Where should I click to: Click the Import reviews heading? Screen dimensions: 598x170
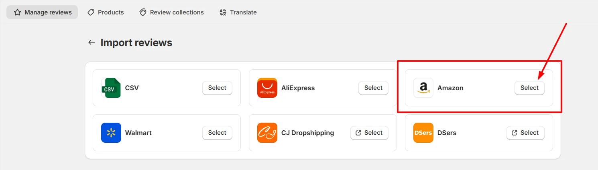pyautogui.click(x=136, y=42)
